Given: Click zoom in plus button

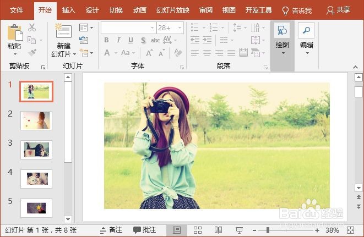Looking at the screenshot, I should pyautogui.click(x=317, y=230).
